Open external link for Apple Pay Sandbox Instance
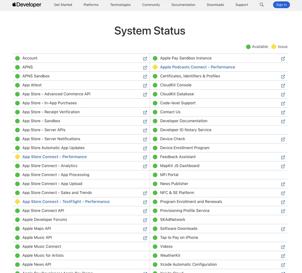 tap(283, 59)
